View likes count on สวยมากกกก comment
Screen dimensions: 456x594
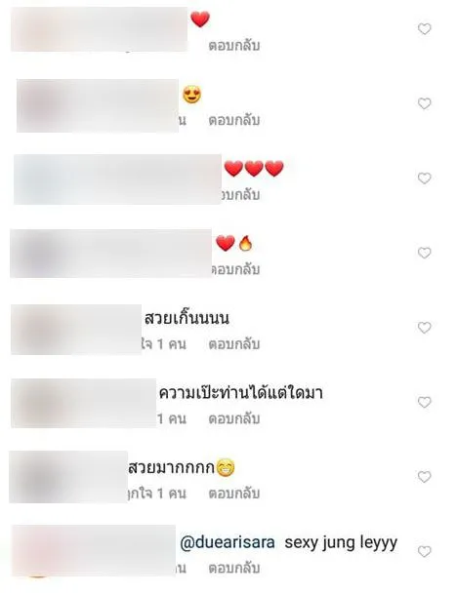click(x=157, y=494)
